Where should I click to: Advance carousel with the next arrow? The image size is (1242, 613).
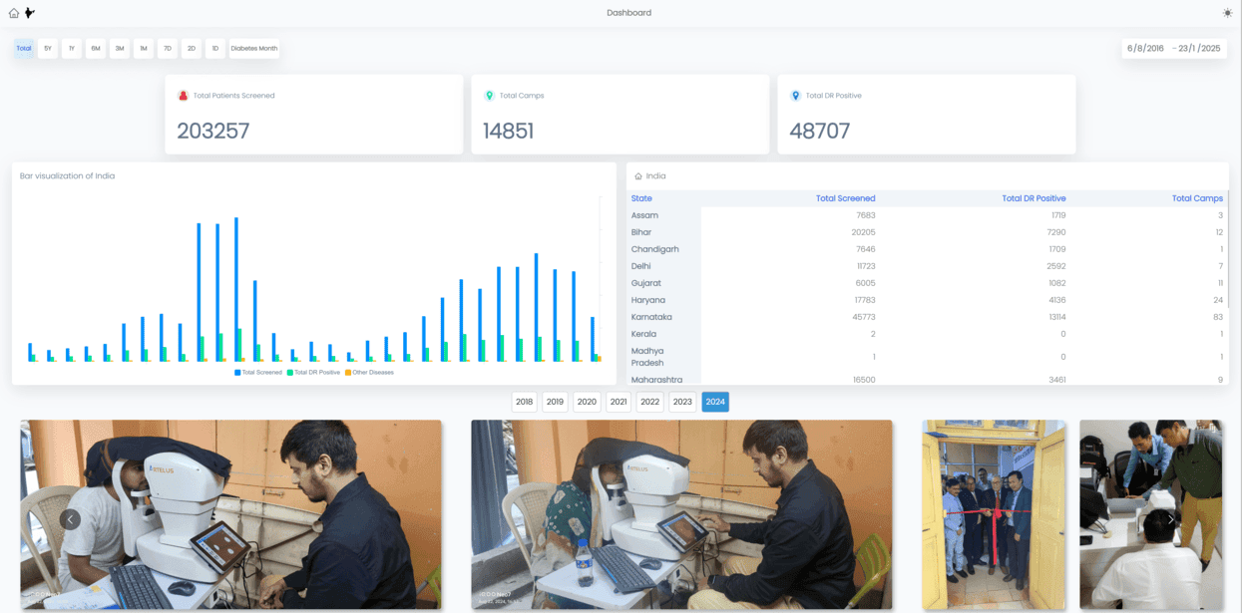click(x=1171, y=519)
